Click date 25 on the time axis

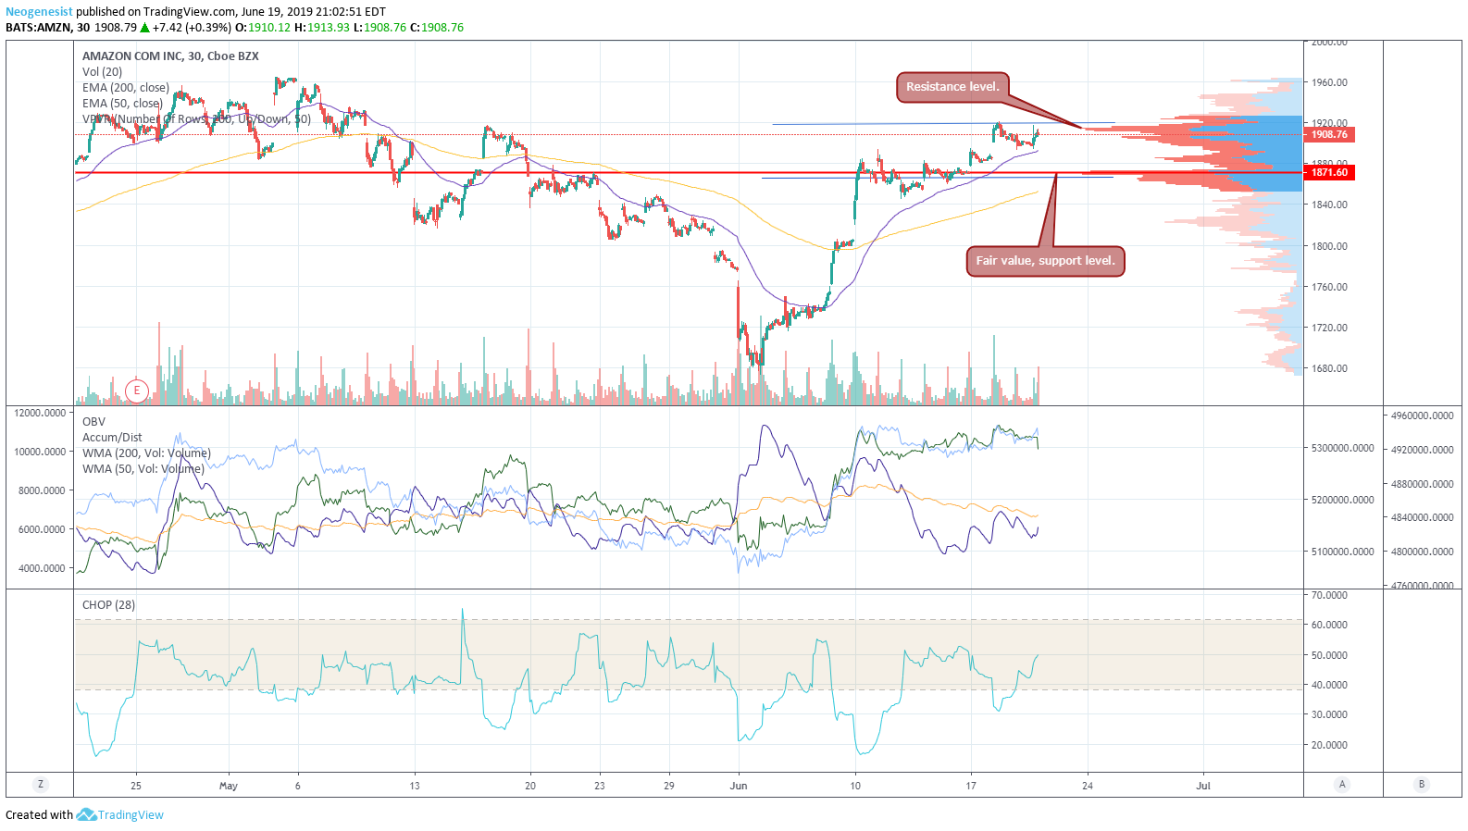(x=136, y=786)
